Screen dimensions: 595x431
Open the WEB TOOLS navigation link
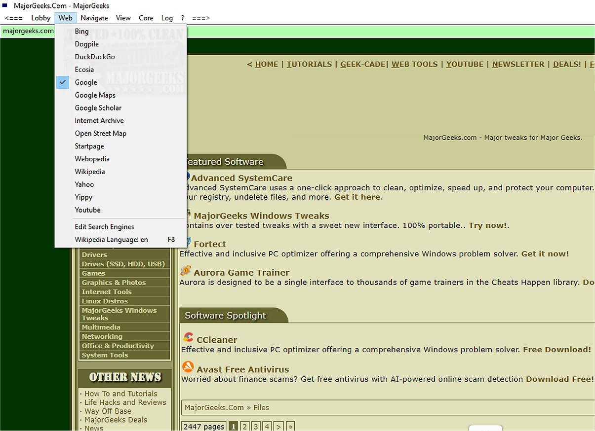415,64
